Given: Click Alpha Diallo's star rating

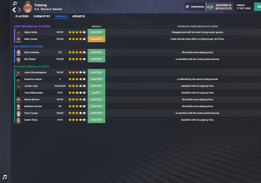Looking at the screenshot, I should click(77, 32).
